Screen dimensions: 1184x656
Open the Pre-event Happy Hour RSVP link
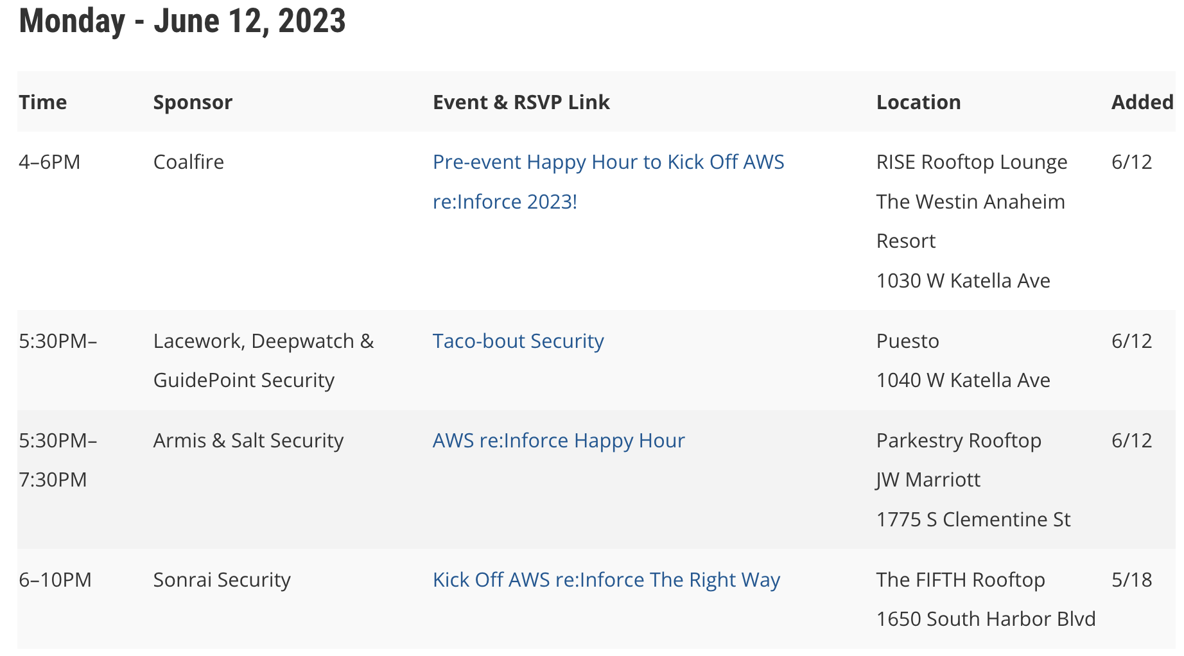tap(608, 182)
